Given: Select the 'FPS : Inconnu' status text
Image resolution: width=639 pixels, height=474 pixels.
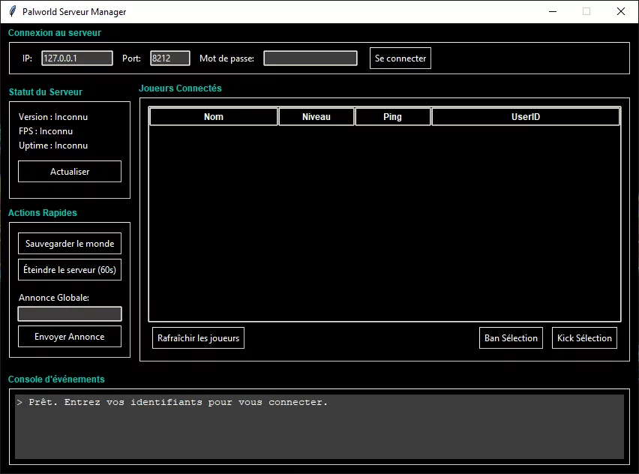Looking at the screenshot, I should 46,131.
